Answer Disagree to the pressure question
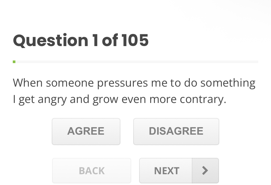 (176, 131)
